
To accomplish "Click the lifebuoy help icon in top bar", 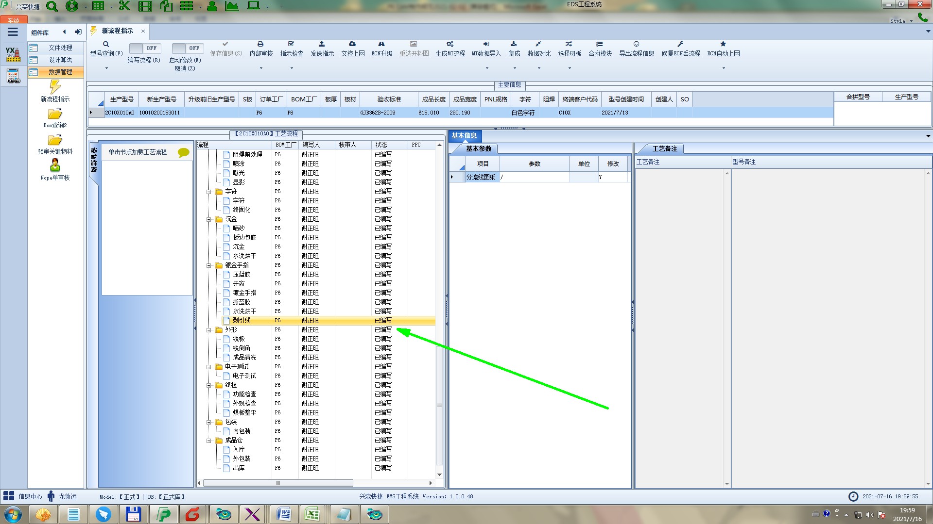I will (x=72, y=6).
